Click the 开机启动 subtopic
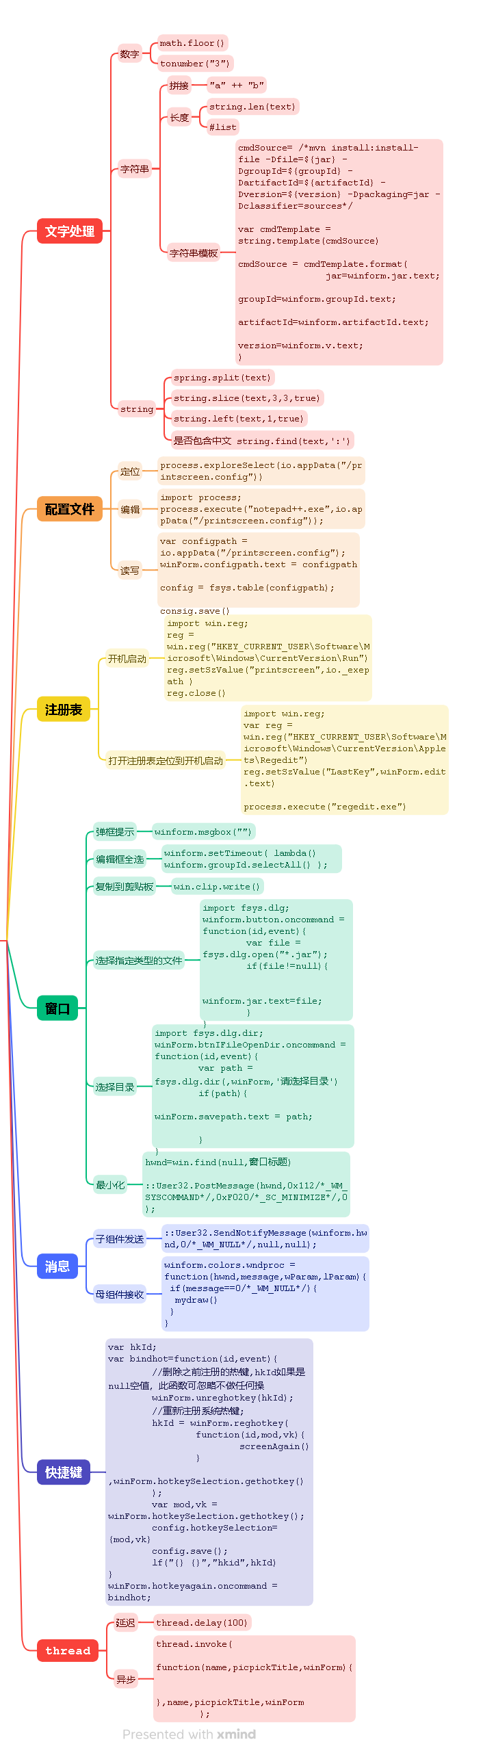 point(127,659)
